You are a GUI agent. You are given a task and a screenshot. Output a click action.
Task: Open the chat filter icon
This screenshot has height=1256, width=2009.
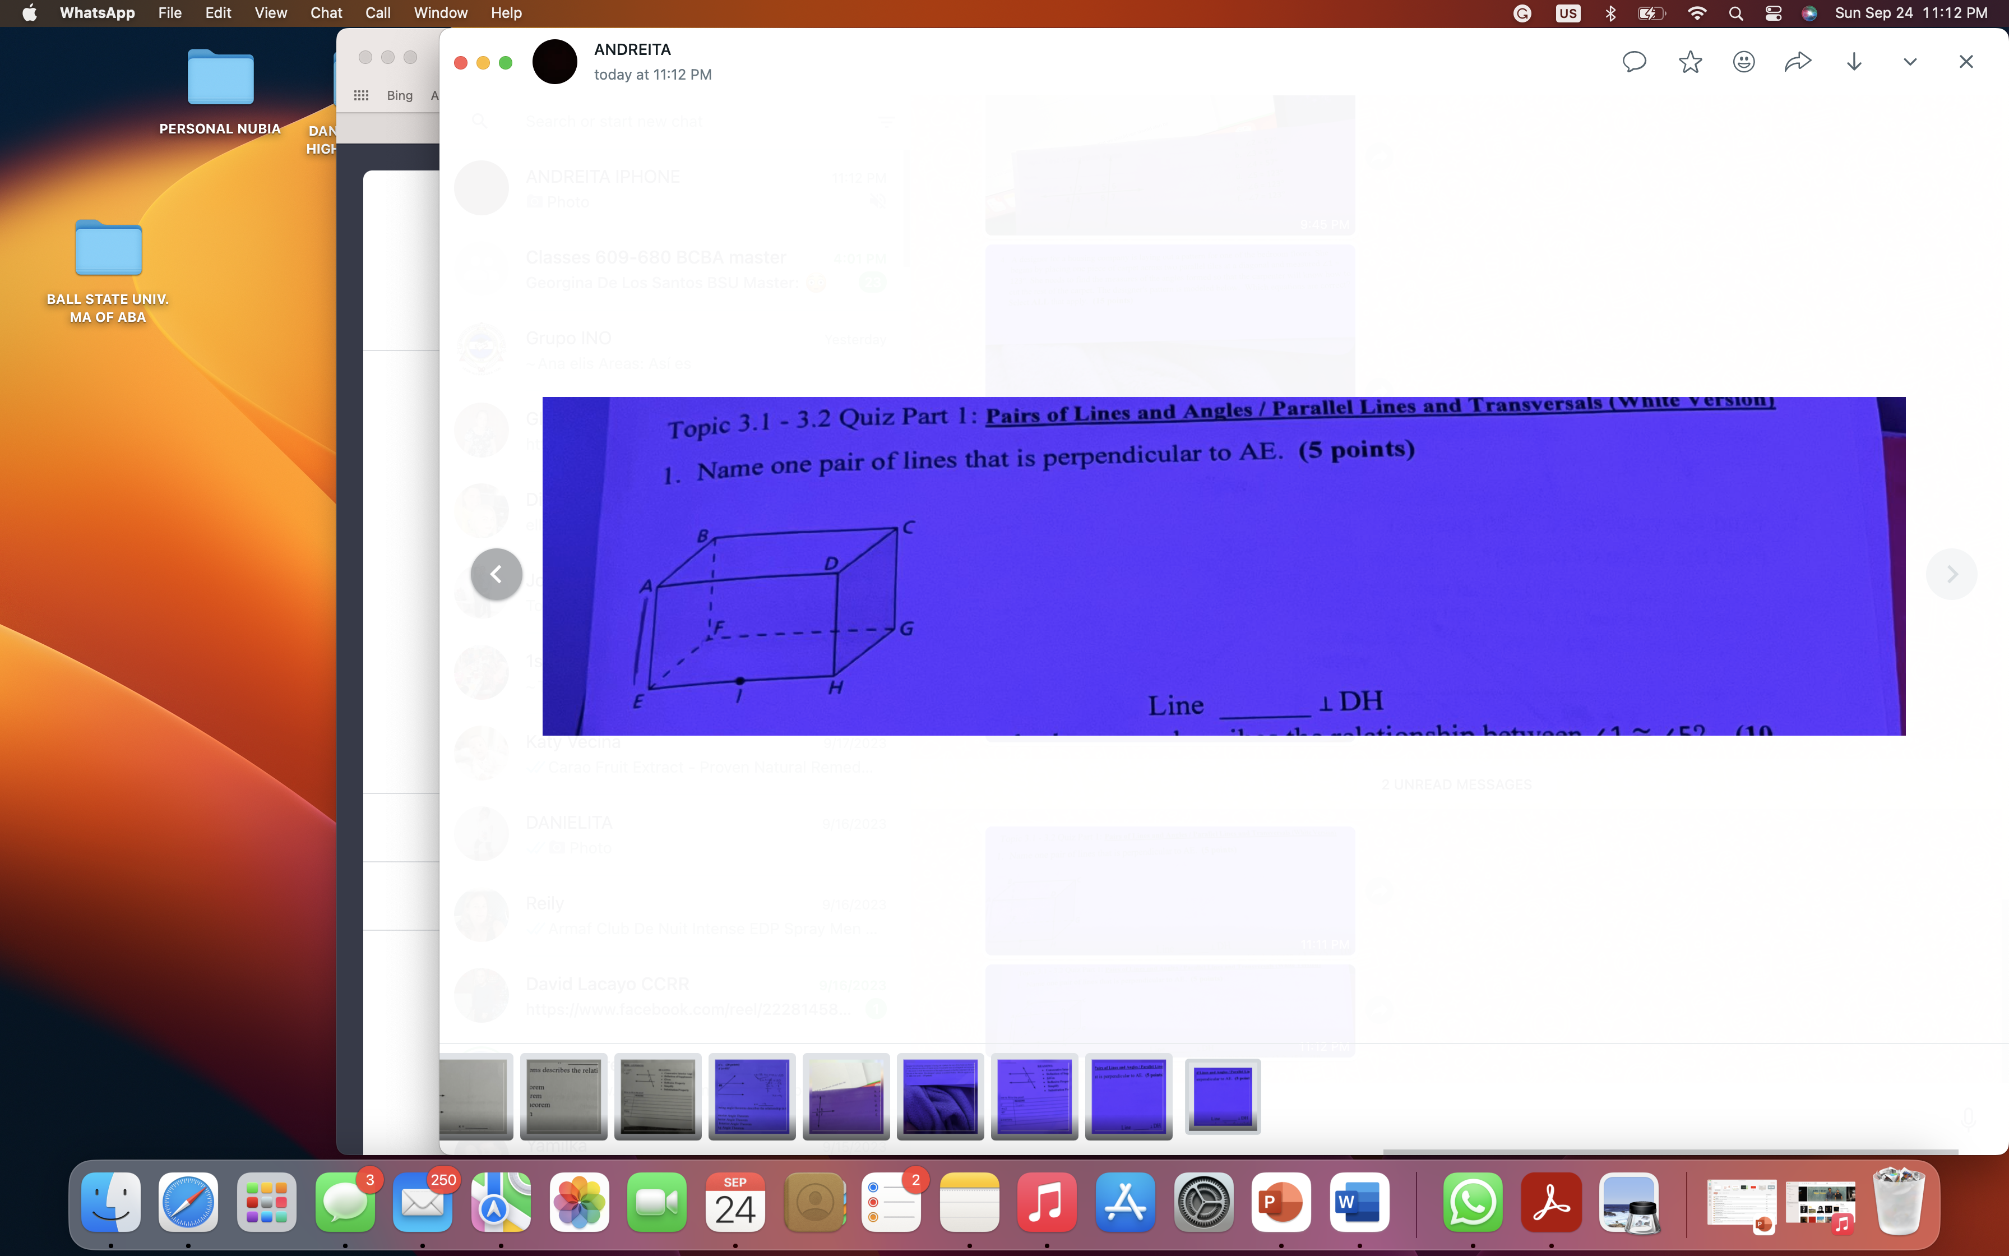pyautogui.click(x=885, y=121)
